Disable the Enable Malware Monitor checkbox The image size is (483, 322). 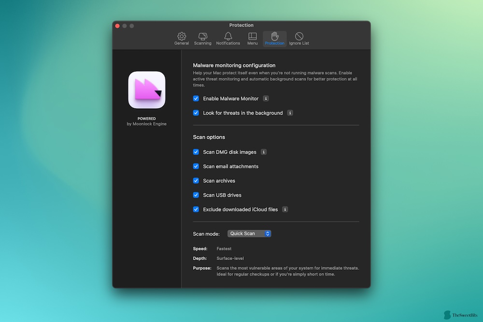pos(196,99)
